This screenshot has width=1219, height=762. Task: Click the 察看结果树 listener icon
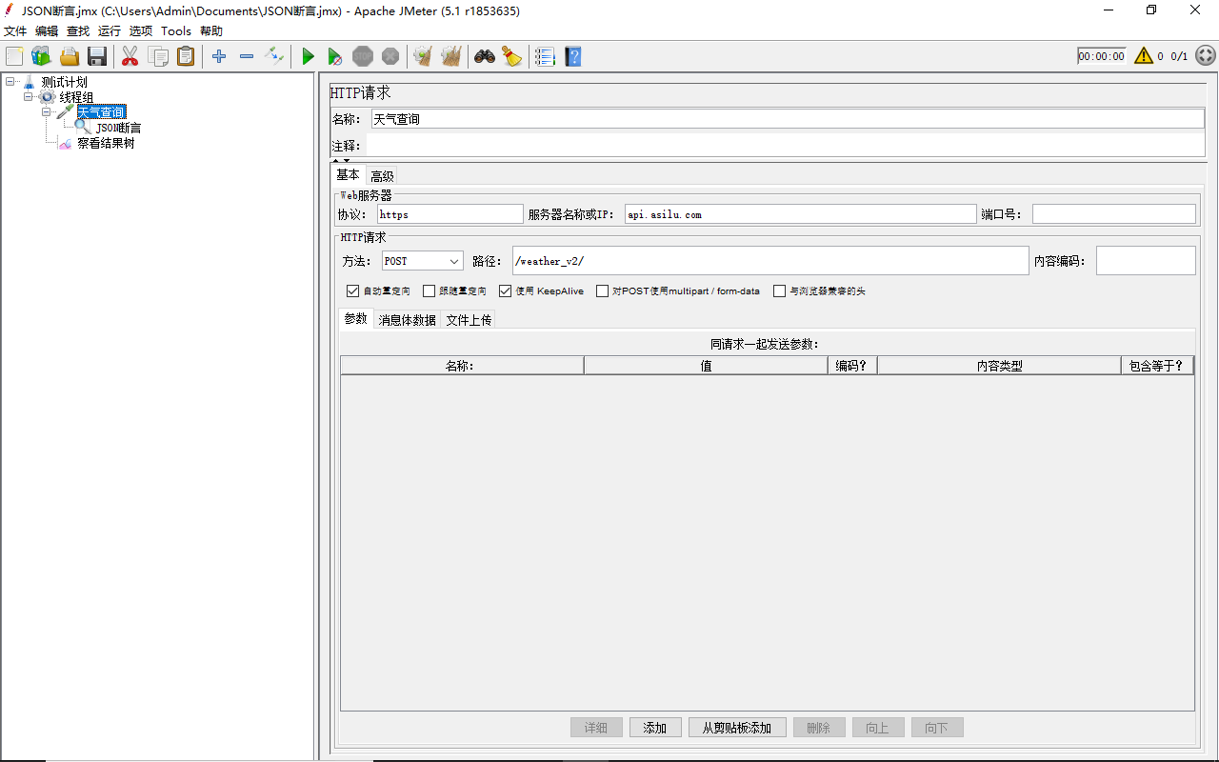pyautogui.click(x=66, y=143)
